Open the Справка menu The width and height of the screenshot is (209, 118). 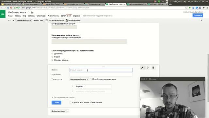coord(76,16)
